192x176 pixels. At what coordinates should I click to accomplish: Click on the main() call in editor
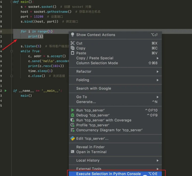click(26, 95)
